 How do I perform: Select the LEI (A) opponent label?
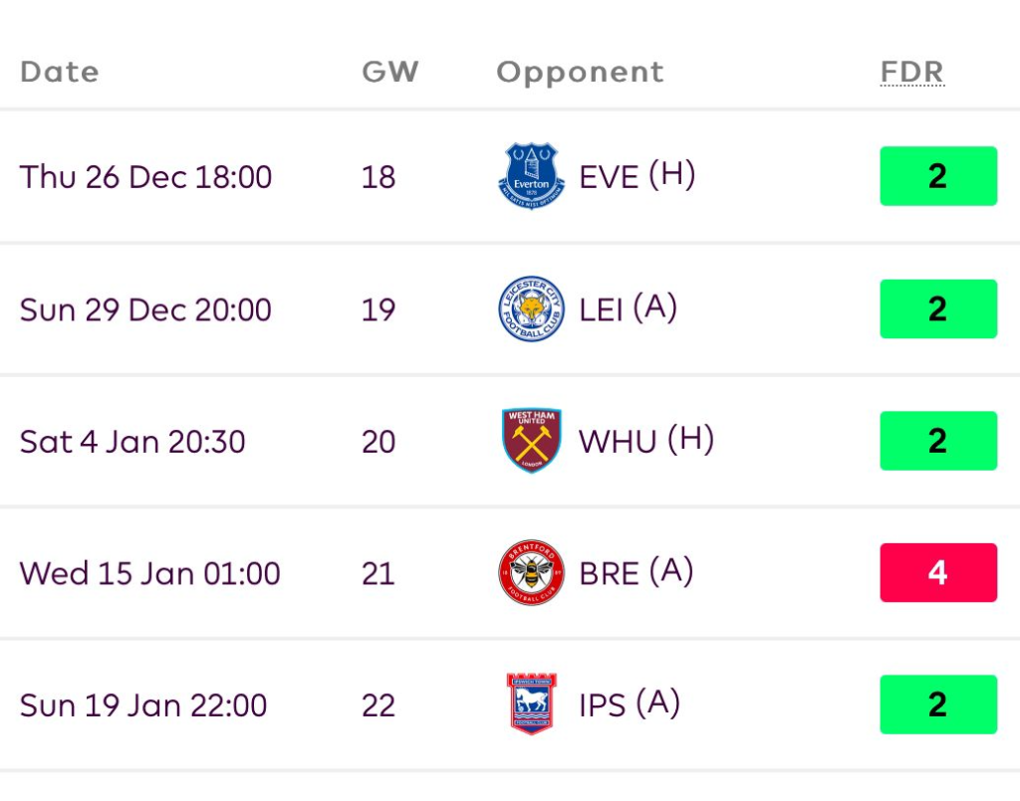pos(629,308)
